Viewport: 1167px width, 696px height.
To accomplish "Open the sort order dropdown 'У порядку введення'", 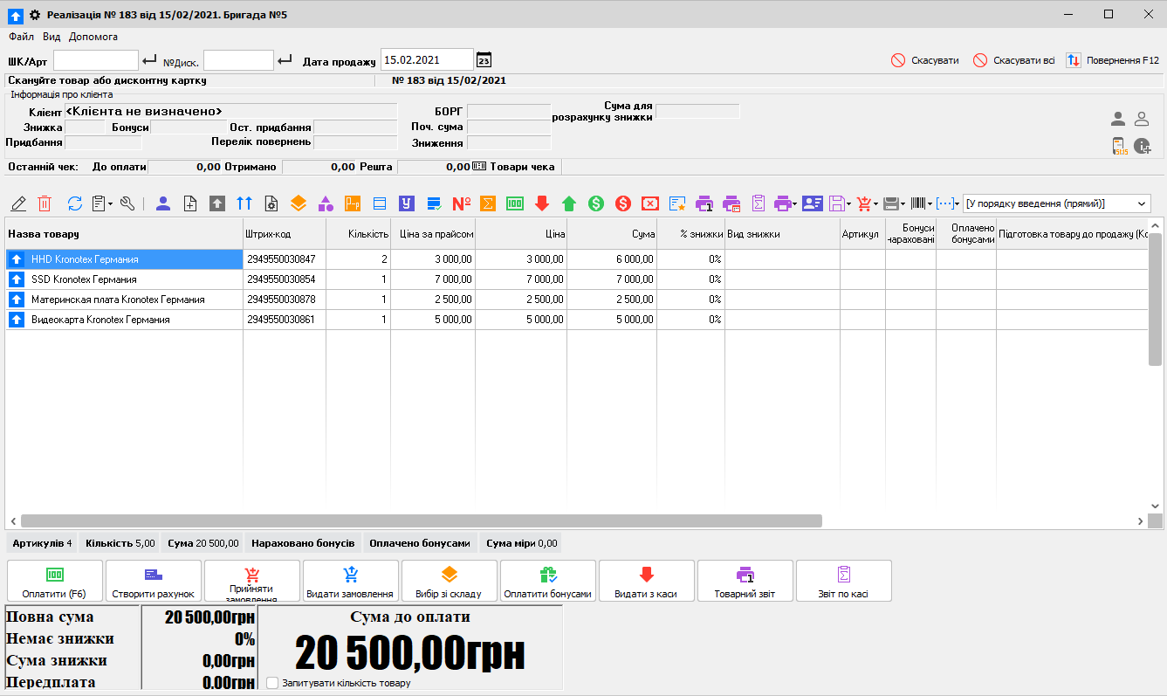I will 1055,203.
